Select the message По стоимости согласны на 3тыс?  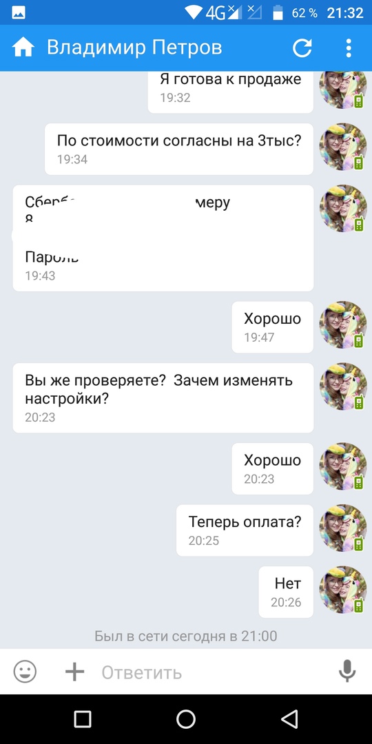pos(179,149)
